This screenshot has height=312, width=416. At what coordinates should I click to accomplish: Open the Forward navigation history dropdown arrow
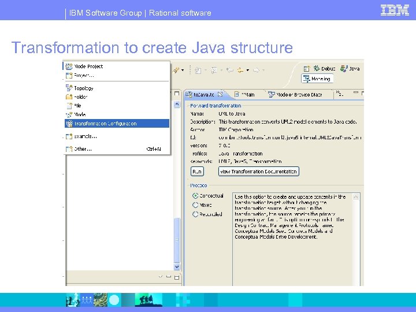[263, 70]
